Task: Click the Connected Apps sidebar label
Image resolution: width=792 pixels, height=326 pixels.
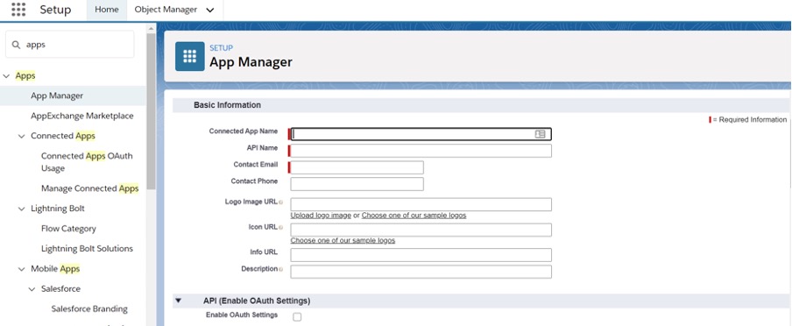Action: pos(62,136)
